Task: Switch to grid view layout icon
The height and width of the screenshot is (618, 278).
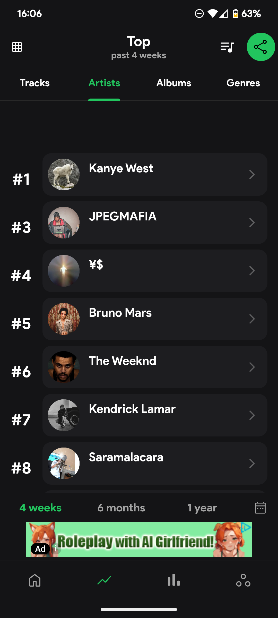Action: tap(17, 47)
